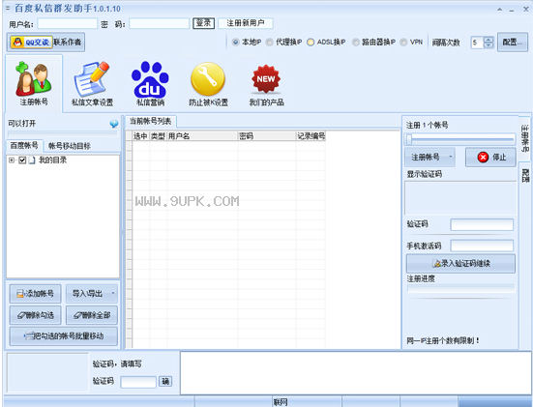The image size is (533, 407).
Task: Increase the 间隔次数 spinner value
Action: tap(489, 40)
